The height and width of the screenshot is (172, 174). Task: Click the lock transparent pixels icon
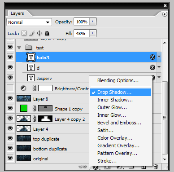coord(24,33)
